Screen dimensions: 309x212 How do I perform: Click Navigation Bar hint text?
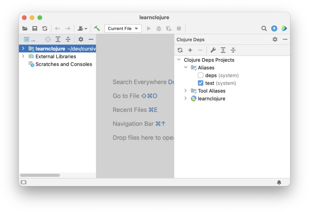[x=133, y=124]
